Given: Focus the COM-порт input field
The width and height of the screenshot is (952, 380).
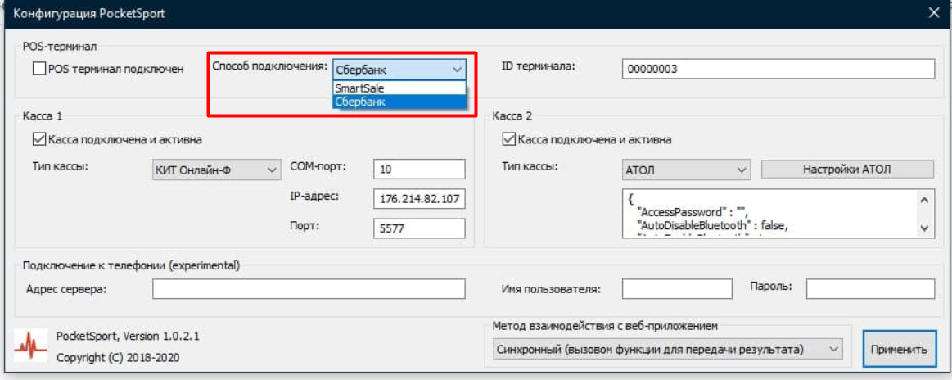Looking at the screenshot, I should 418,170.
